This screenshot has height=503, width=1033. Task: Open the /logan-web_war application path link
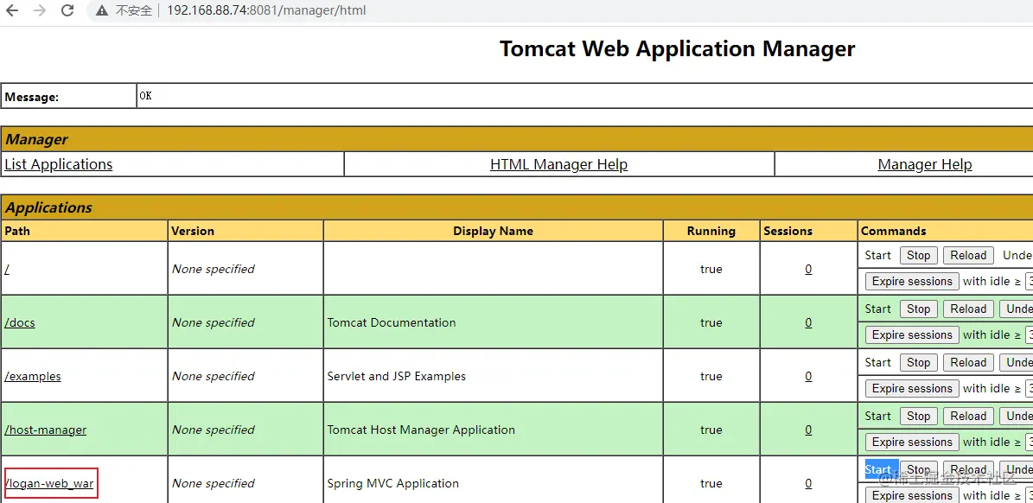(x=48, y=483)
